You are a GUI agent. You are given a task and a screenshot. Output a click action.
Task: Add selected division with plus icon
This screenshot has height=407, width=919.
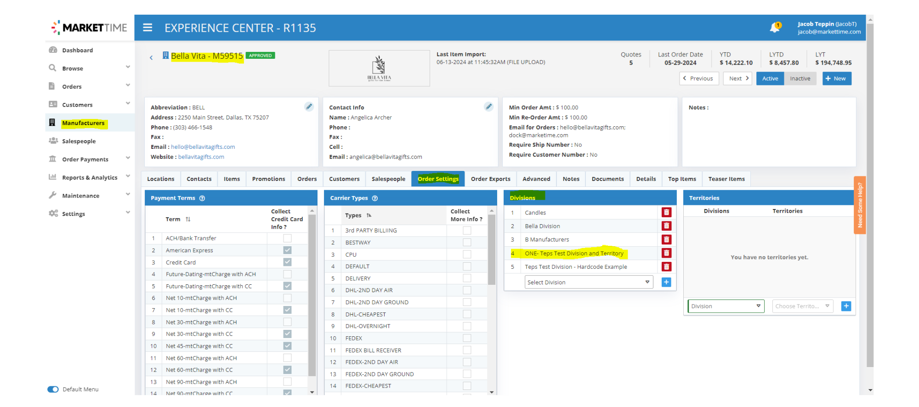point(666,282)
